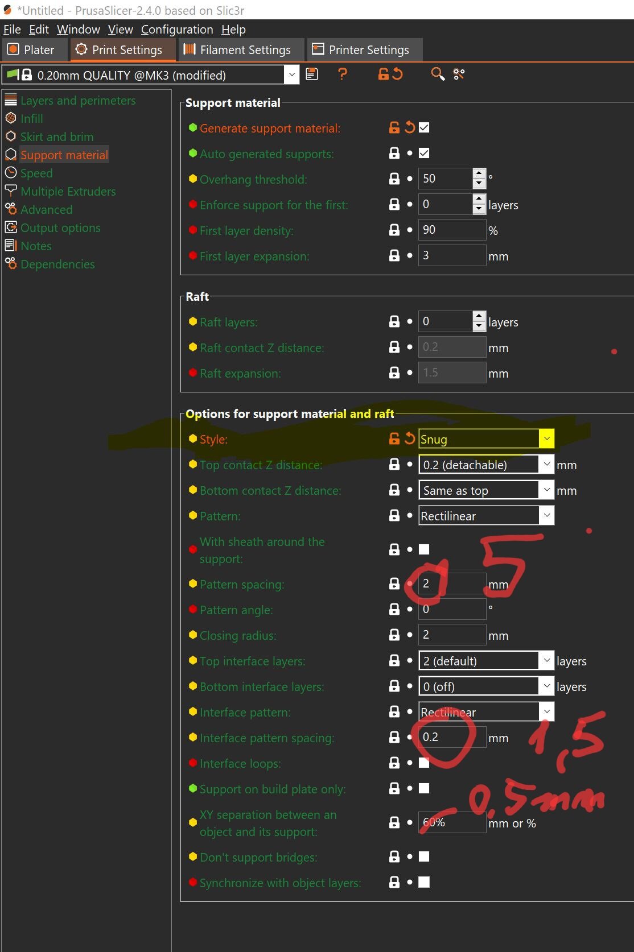Switch to the Plater tab
This screenshot has width=634, height=952.
pos(34,50)
